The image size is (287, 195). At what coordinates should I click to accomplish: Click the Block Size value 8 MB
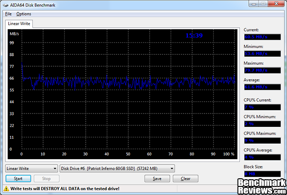tap(262, 174)
